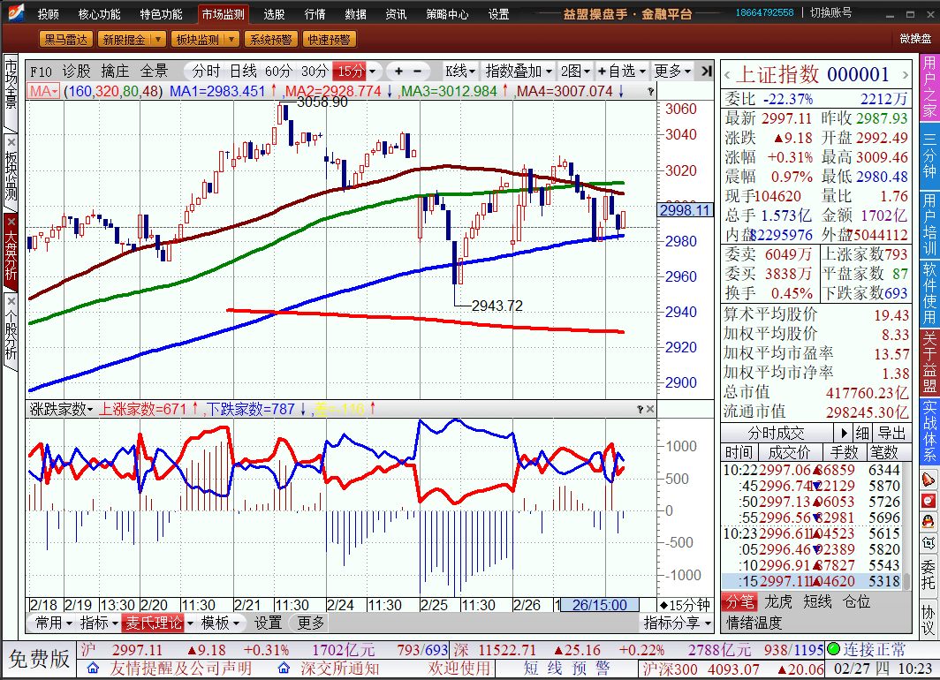This screenshot has width=940, height=680.
Task: Open the 特色功能 menu
Action: pos(162,14)
